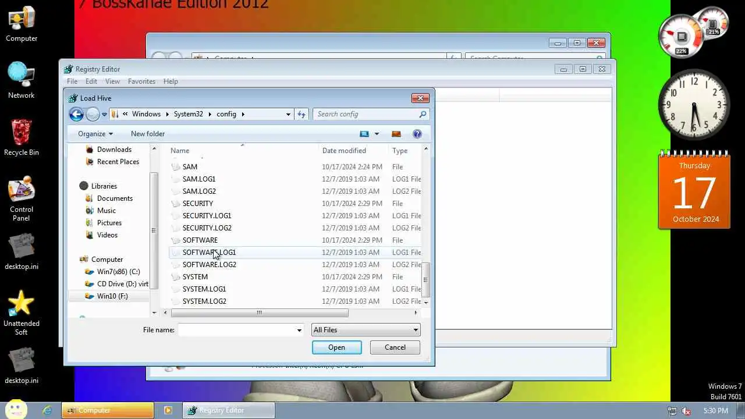Select Documents in the navigation pane
The height and width of the screenshot is (419, 745).
coord(115,198)
